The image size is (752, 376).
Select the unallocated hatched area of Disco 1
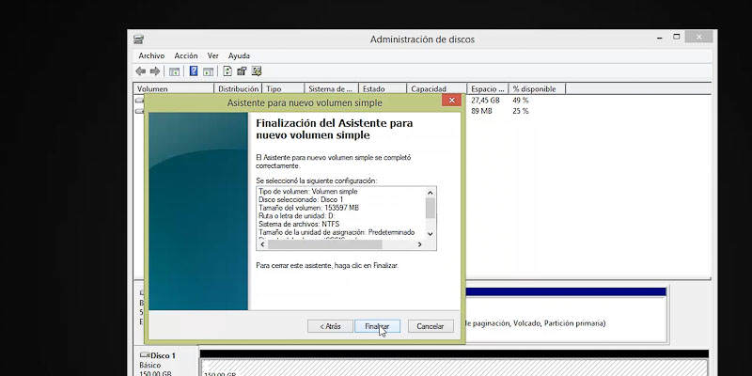point(454,368)
